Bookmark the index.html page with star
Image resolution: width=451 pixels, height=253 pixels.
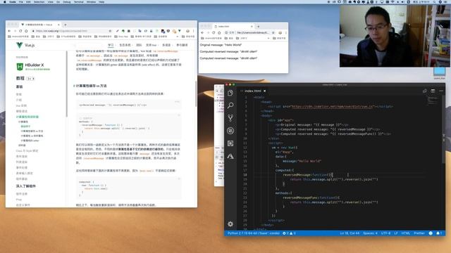pos(273,33)
